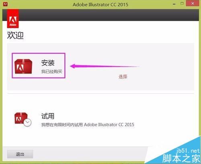
Task: Minimize the Adobe Illustrator installer window
Action: (x=174, y=4)
